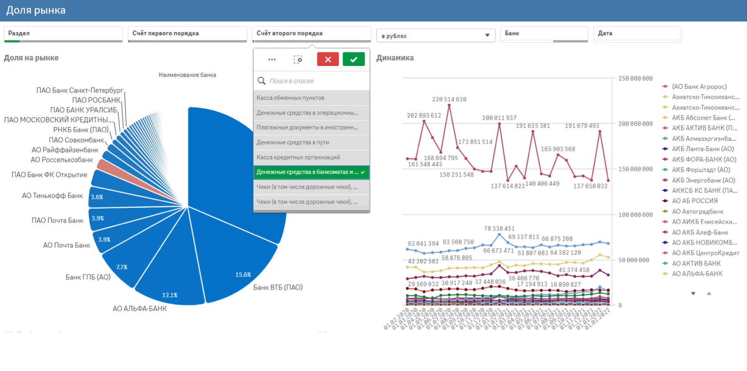Toggle 'АО Автоградбанк' legend entry

[x=693, y=211]
